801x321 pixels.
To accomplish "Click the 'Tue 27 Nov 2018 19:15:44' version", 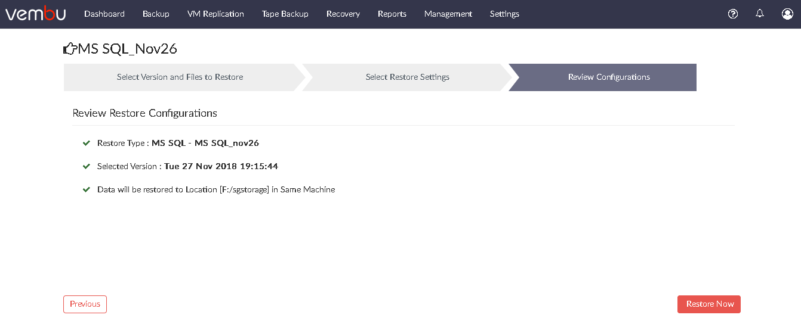I will (221, 167).
